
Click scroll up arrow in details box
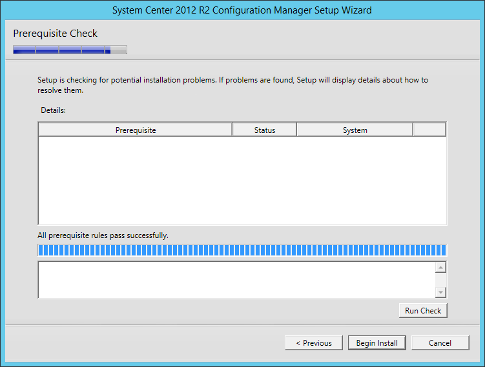coord(440,267)
